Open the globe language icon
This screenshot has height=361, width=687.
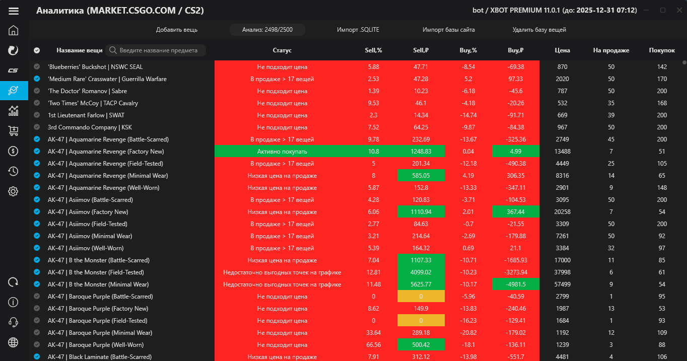pyautogui.click(x=14, y=342)
